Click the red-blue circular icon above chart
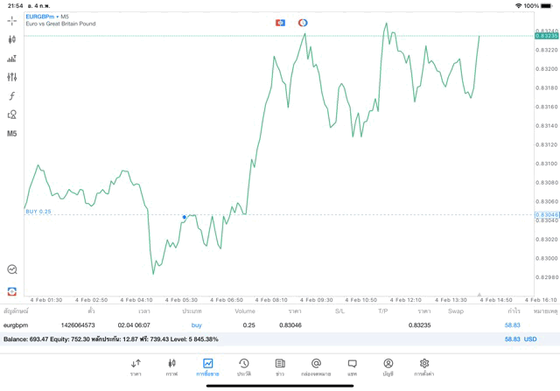 point(303,23)
